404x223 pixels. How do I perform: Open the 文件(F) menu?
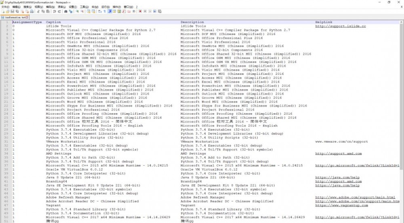point(5,7)
